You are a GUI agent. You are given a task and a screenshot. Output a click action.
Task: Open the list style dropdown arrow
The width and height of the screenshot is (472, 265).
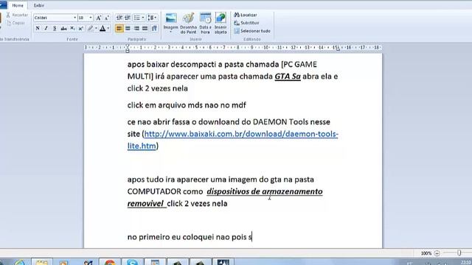coord(143,18)
